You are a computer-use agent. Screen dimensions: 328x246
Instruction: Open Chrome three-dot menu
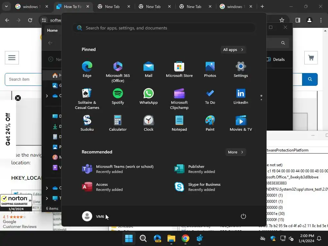(321, 20)
